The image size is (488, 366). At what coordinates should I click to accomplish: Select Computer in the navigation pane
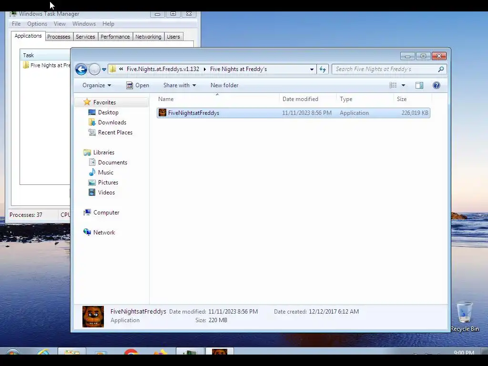pyautogui.click(x=106, y=213)
